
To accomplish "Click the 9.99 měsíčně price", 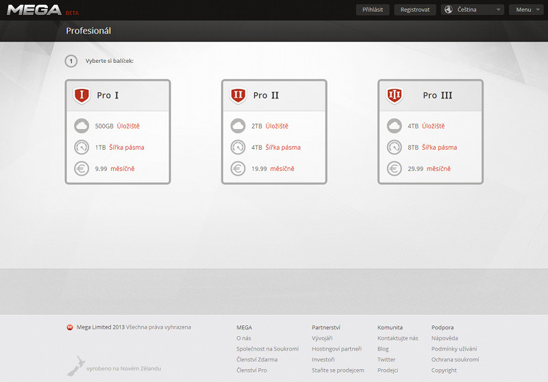I will [114, 169].
